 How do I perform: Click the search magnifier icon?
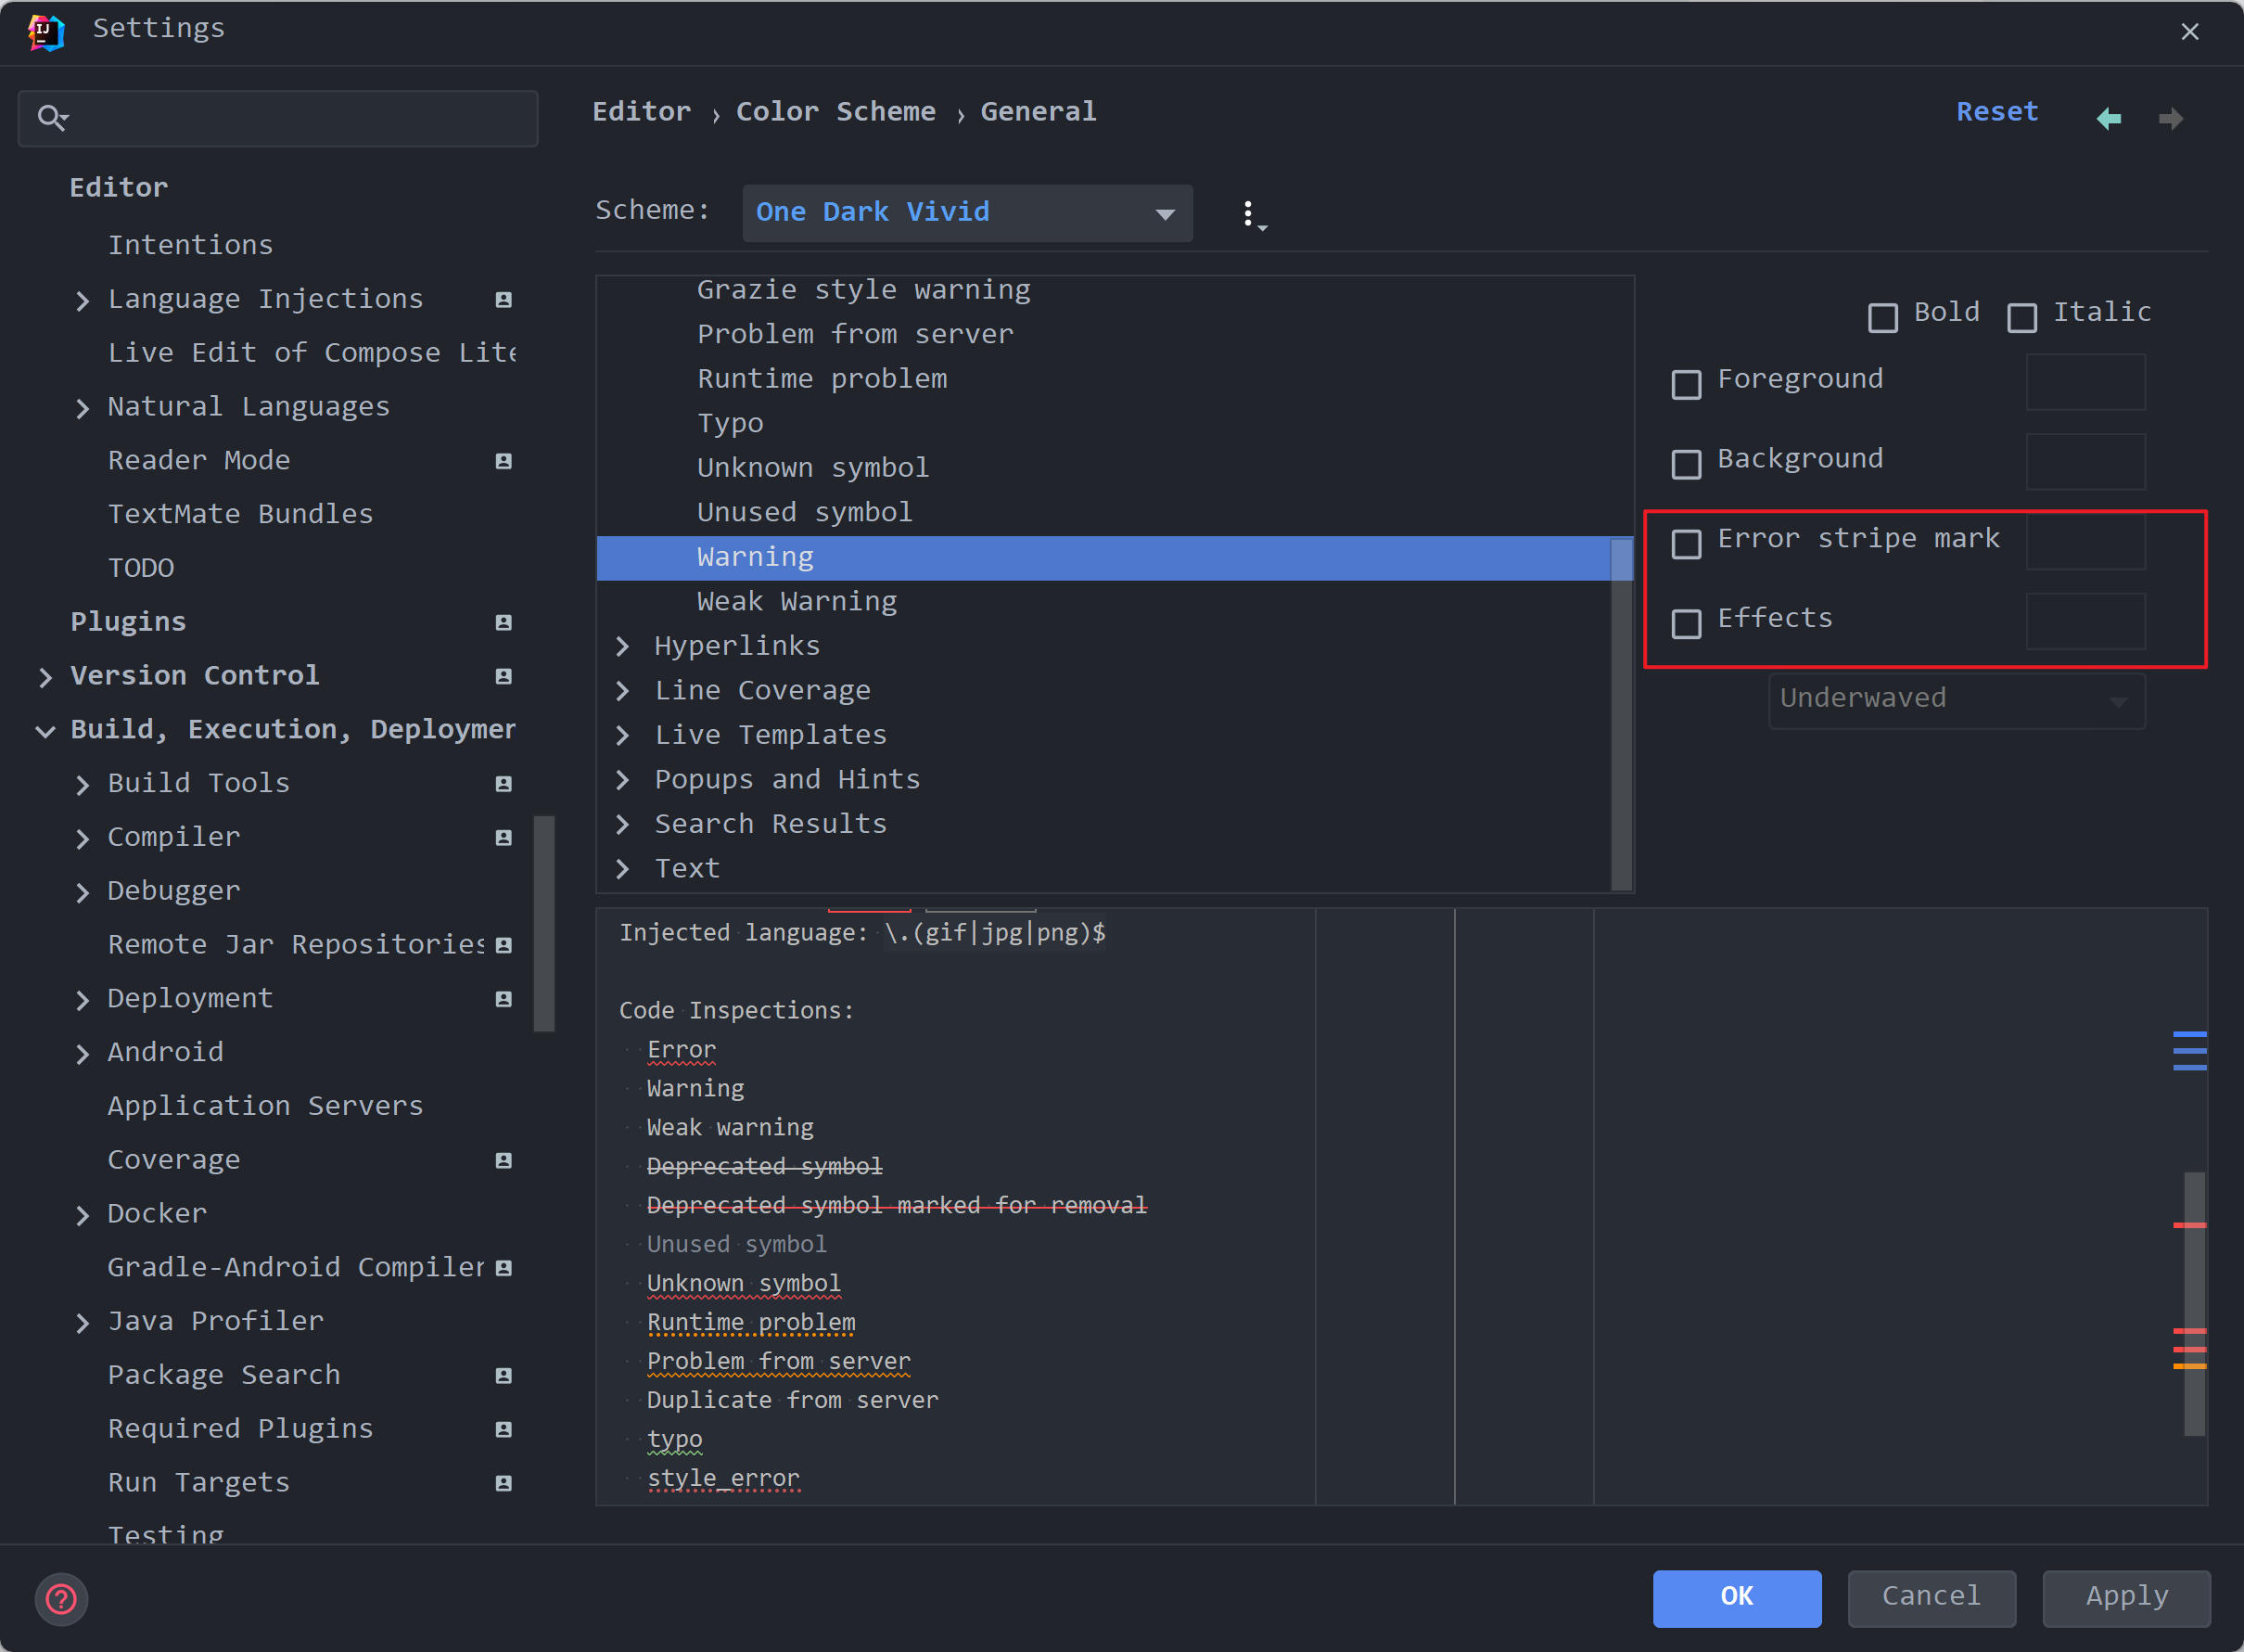click(51, 118)
